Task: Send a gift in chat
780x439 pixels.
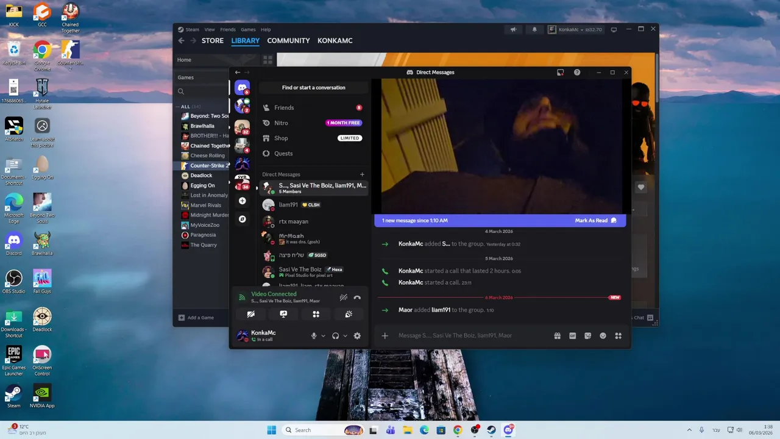Action: pyautogui.click(x=557, y=335)
